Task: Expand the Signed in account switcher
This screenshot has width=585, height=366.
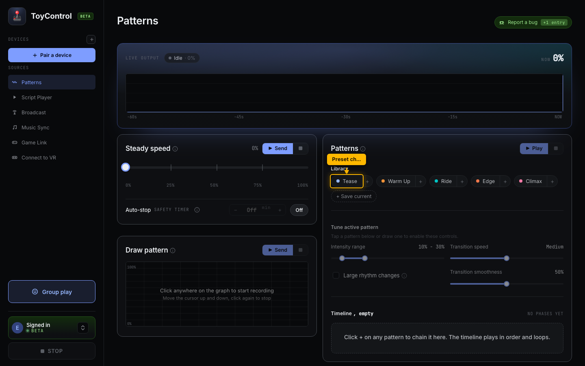Action: [83, 328]
